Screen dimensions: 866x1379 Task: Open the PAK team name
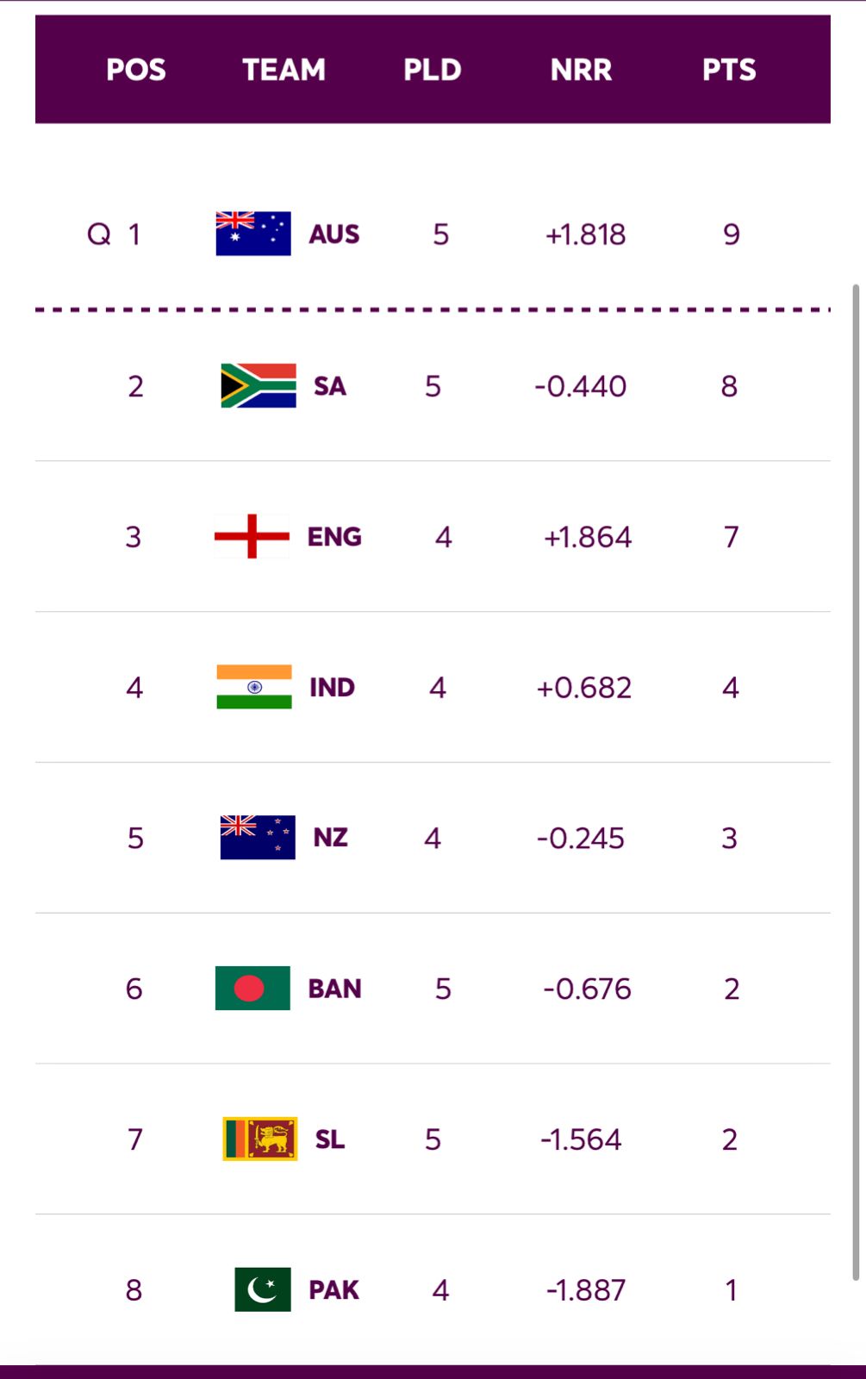[x=333, y=1290]
